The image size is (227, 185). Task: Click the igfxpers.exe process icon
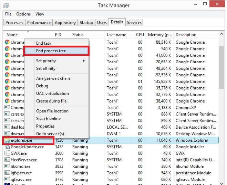(x=7, y=173)
